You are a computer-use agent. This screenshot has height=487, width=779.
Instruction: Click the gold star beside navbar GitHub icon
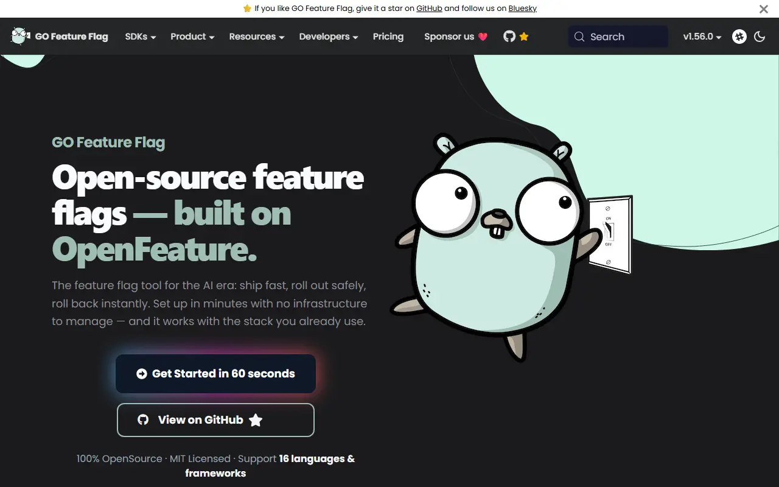(524, 37)
